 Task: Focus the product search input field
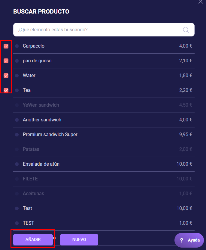[x=99, y=30]
